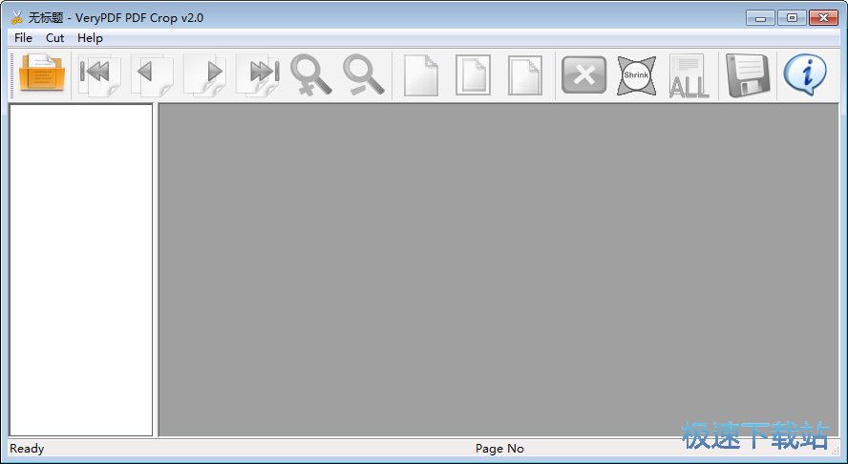Open the File menu

coord(23,38)
